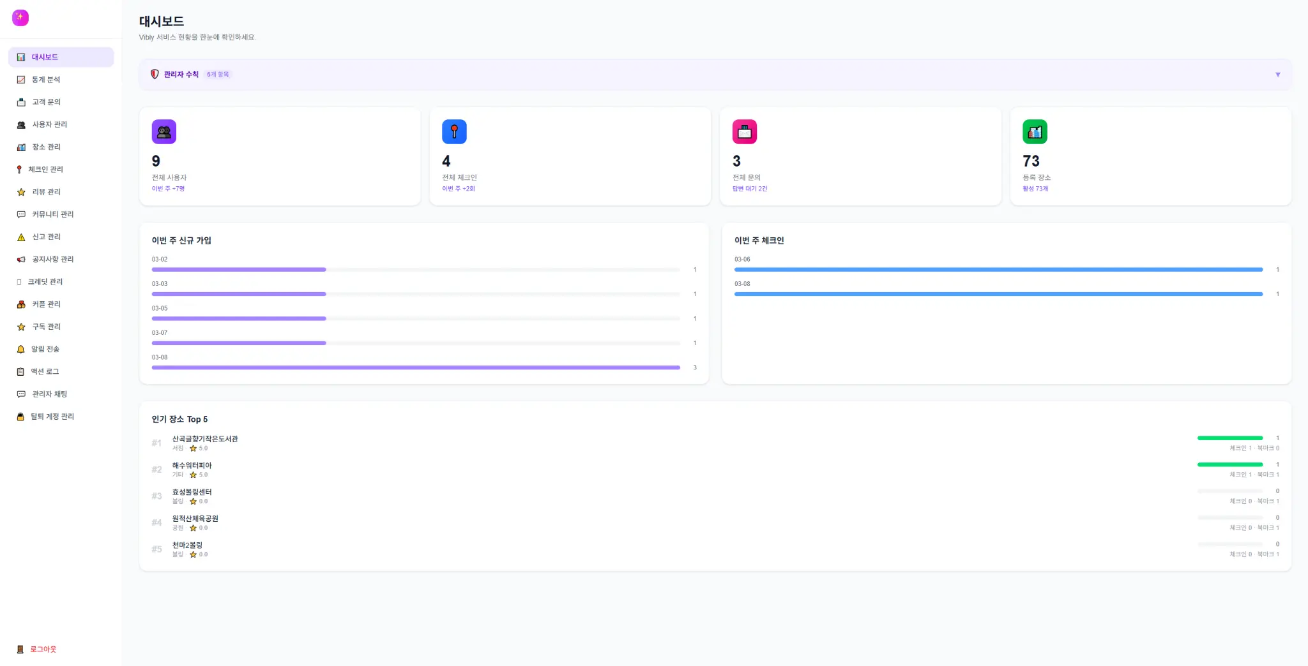This screenshot has width=1308, height=666.
Task: Click the 신고 관리 warning icon
Action: [x=21, y=237]
